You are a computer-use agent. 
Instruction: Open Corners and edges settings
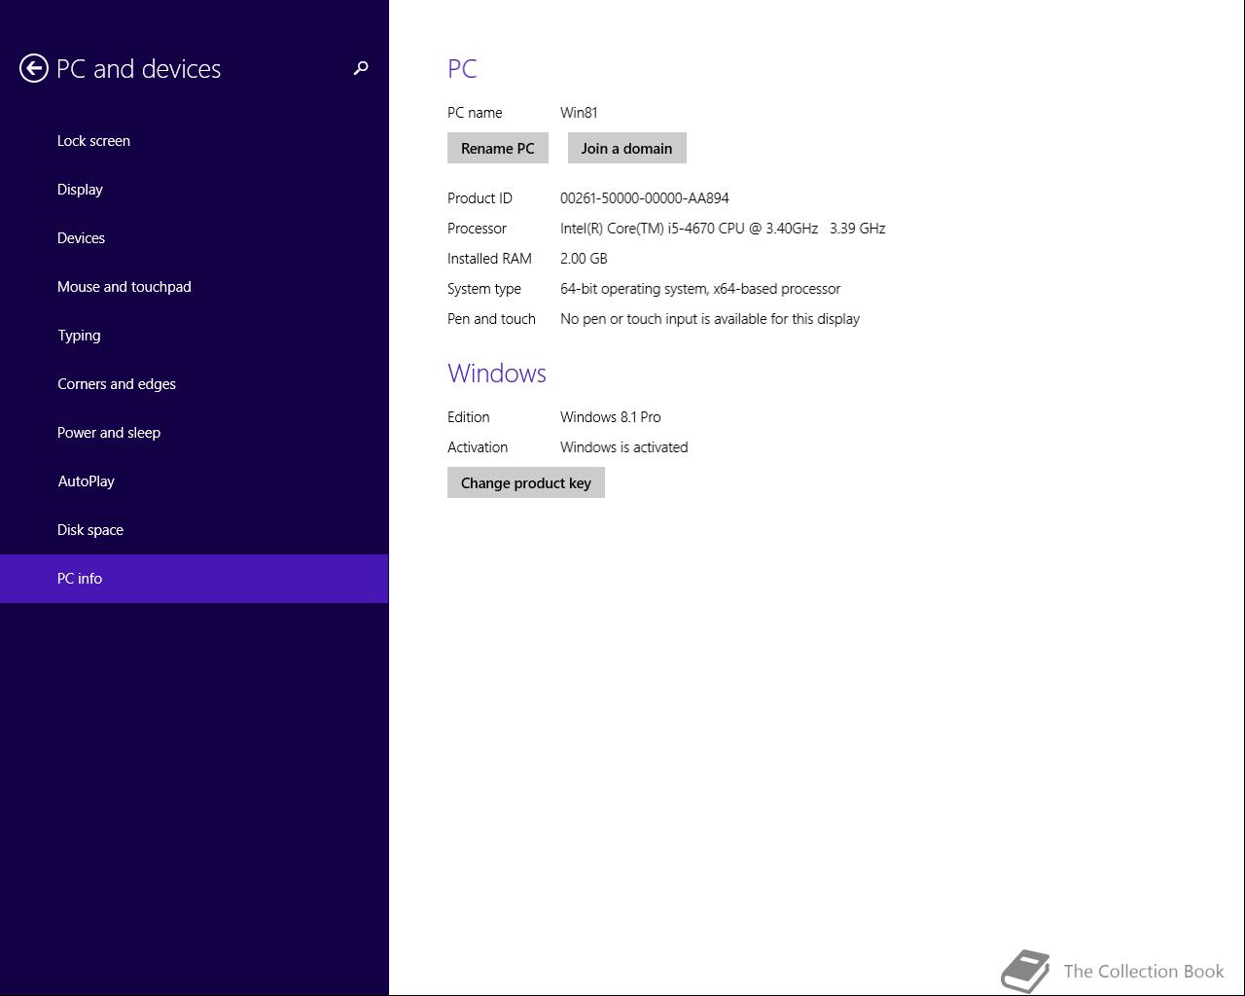(x=194, y=384)
